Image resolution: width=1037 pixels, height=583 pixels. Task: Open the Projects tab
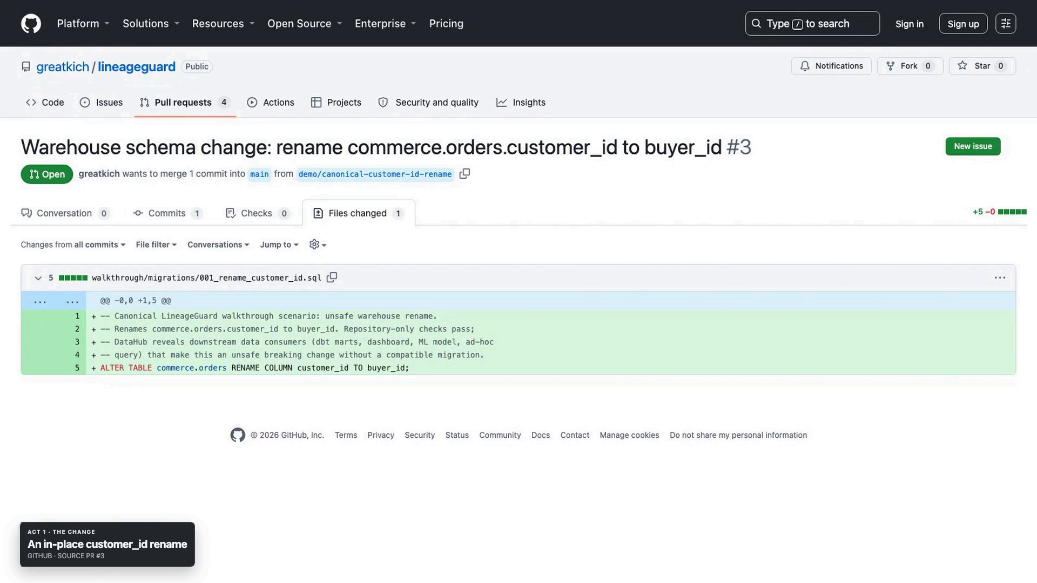[336, 103]
